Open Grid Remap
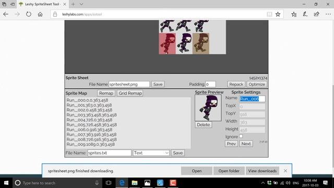Screen dimensions: 334x188 130,93
